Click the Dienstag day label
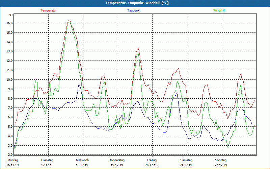This screenshot has height=169, width=270. (47, 160)
